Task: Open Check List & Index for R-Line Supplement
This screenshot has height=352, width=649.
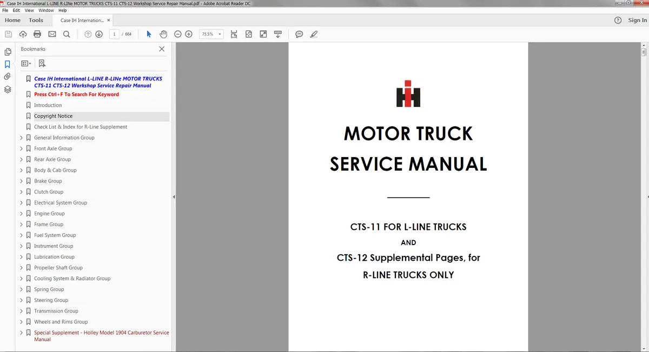Action: (x=81, y=127)
